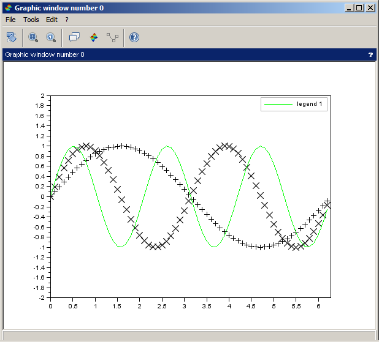The image size is (379, 342).
Task: Minimize the graphic window
Action: pos(350,8)
